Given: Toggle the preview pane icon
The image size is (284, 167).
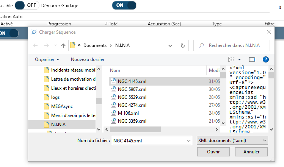Looking at the screenshot, I should 252,59.
